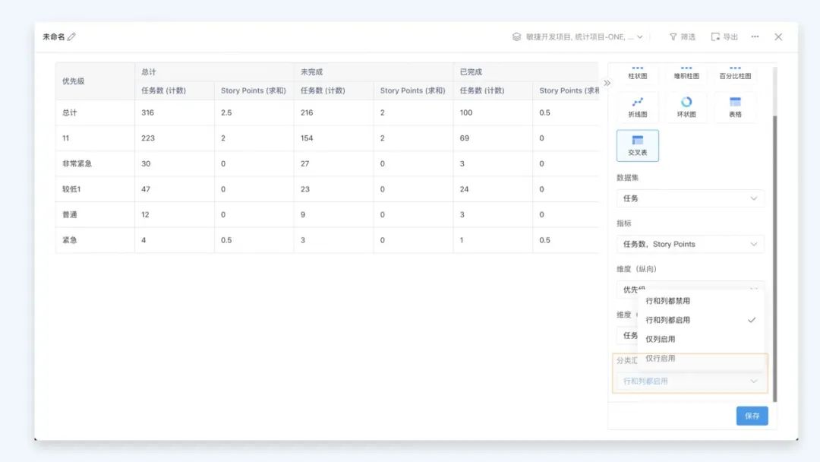Click the 导出 export button
This screenshot has height=462, width=820.
[x=724, y=36]
